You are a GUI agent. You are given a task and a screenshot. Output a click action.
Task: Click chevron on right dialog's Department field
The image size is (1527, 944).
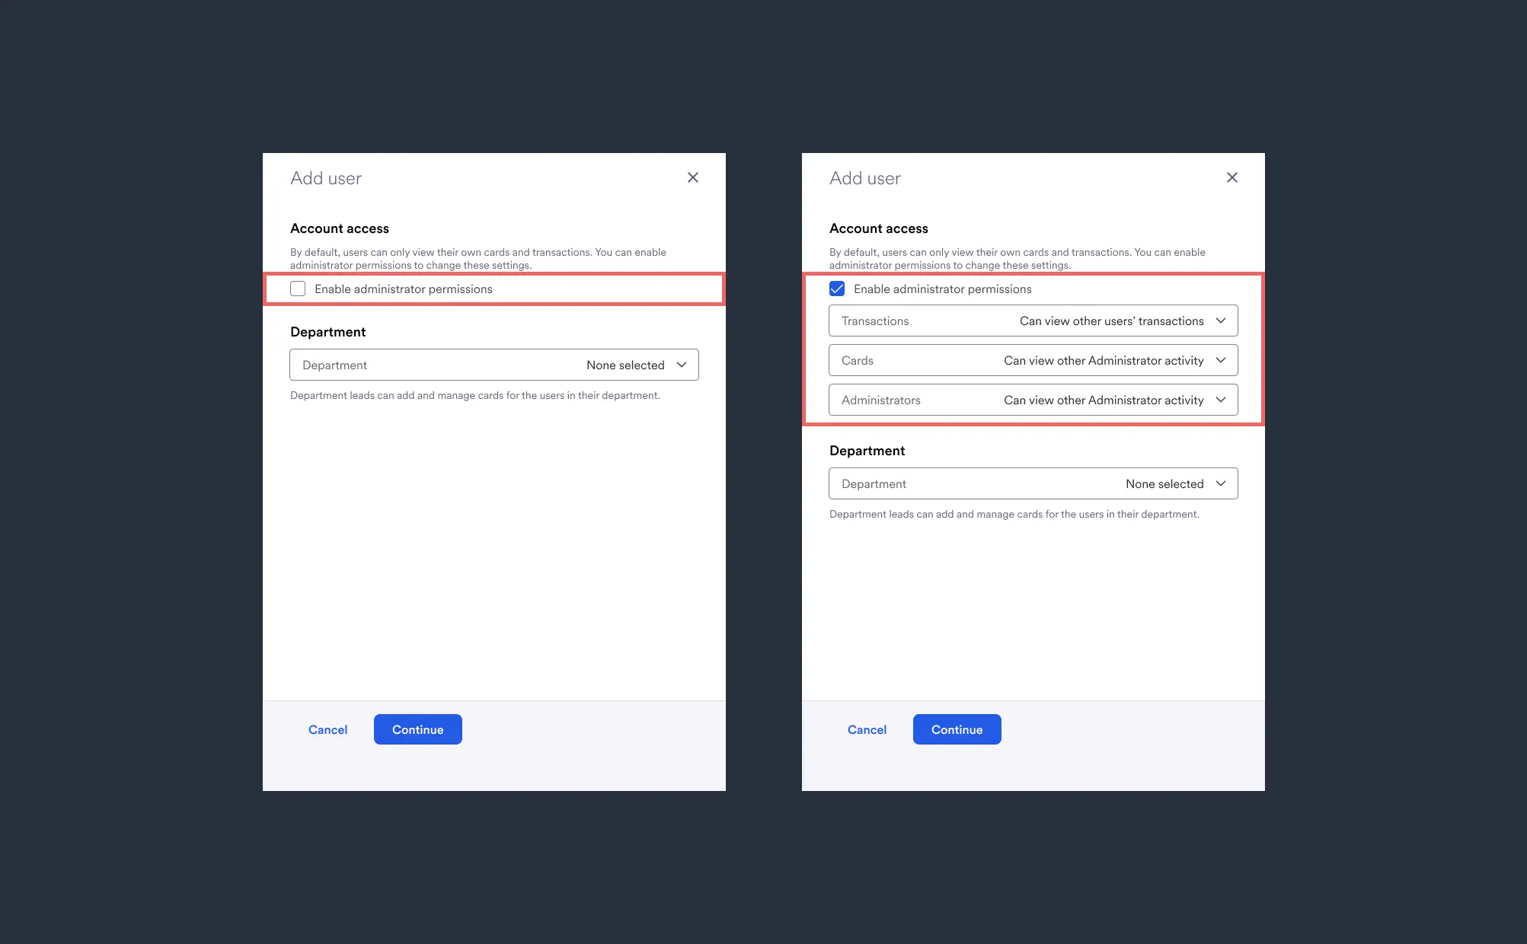pyautogui.click(x=1220, y=483)
